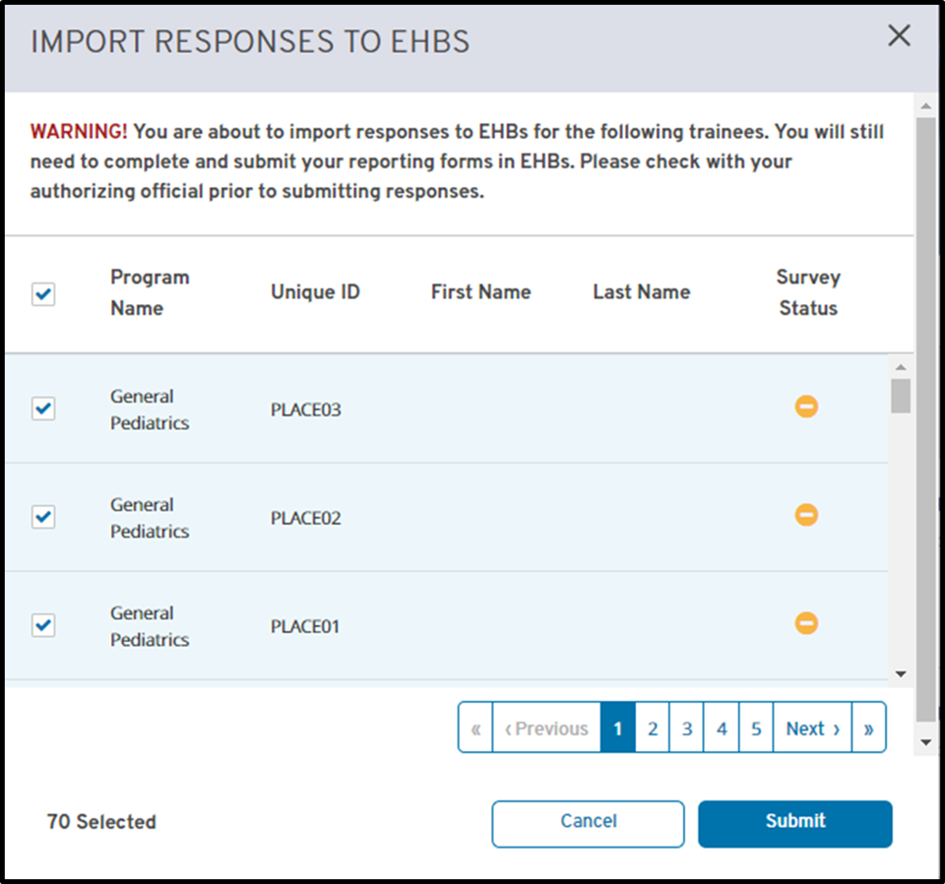945x884 pixels.
Task: Close the Import Responses dialog with X
Action: pos(899,36)
